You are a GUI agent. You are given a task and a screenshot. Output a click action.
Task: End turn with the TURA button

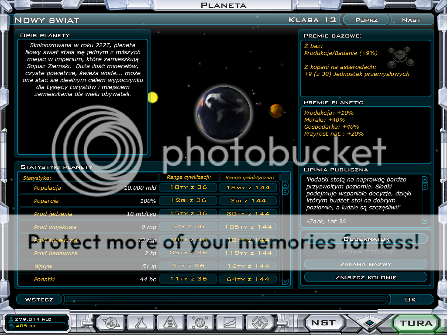click(x=416, y=323)
